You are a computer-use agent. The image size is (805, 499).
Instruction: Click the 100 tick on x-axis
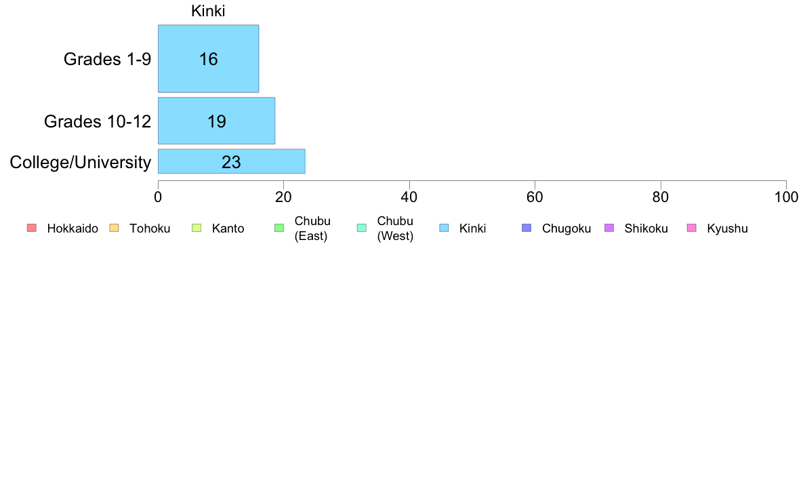pyautogui.click(x=786, y=197)
